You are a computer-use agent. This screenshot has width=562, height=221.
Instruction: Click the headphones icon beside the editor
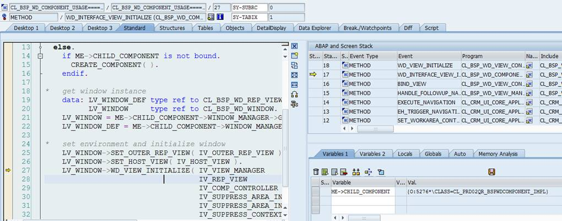(x=294, y=95)
